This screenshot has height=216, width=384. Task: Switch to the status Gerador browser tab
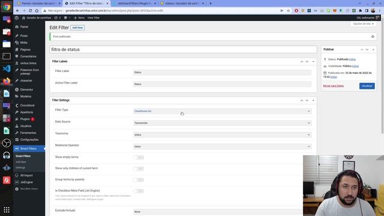(x=182, y=4)
